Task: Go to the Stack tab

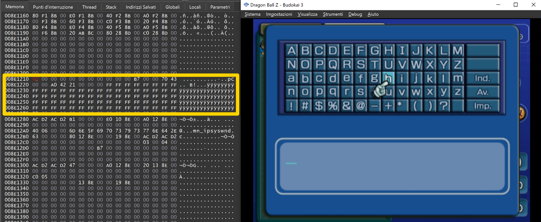Action: tap(111, 7)
